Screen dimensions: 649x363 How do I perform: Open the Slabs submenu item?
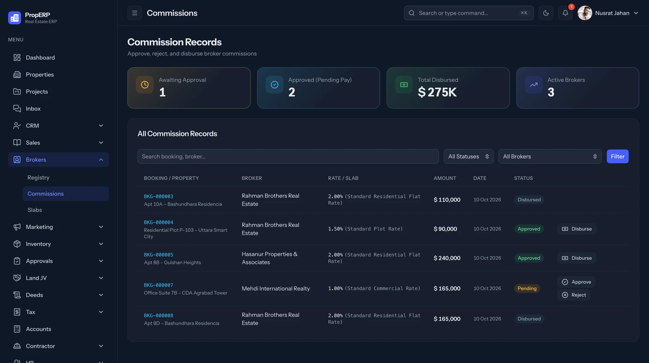click(x=66, y=210)
